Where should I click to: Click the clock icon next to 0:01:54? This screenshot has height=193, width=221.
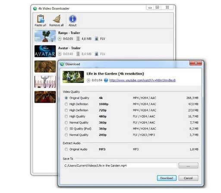(x=88, y=80)
